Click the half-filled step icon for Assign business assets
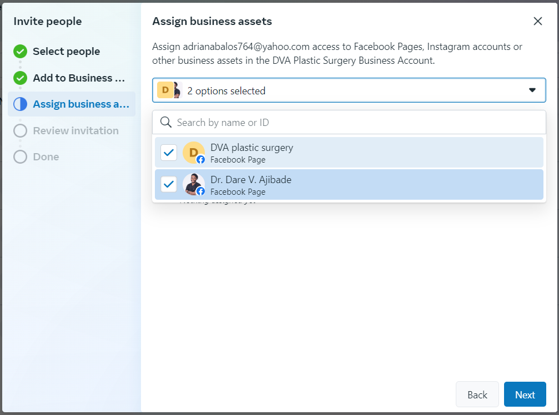The height and width of the screenshot is (415, 559). pyautogui.click(x=21, y=104)
